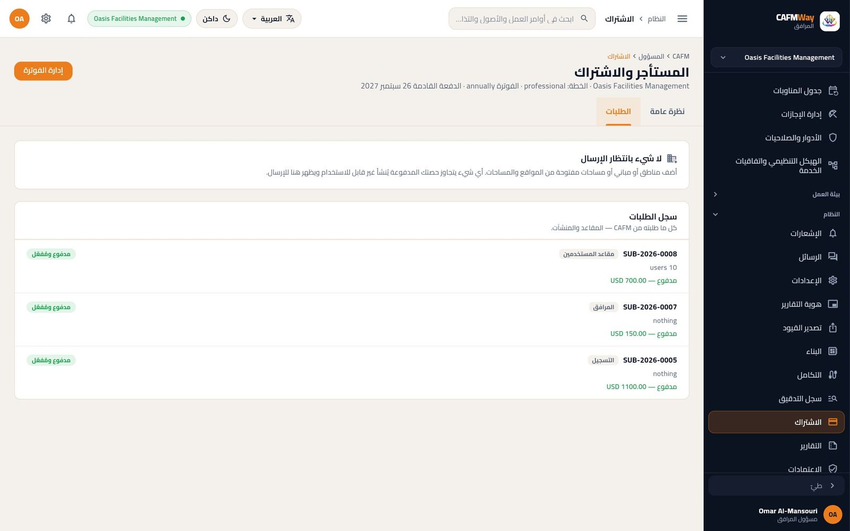The image size is (850, 531).
Task: Click the users 10 detail text
Action: pos(664,268)
